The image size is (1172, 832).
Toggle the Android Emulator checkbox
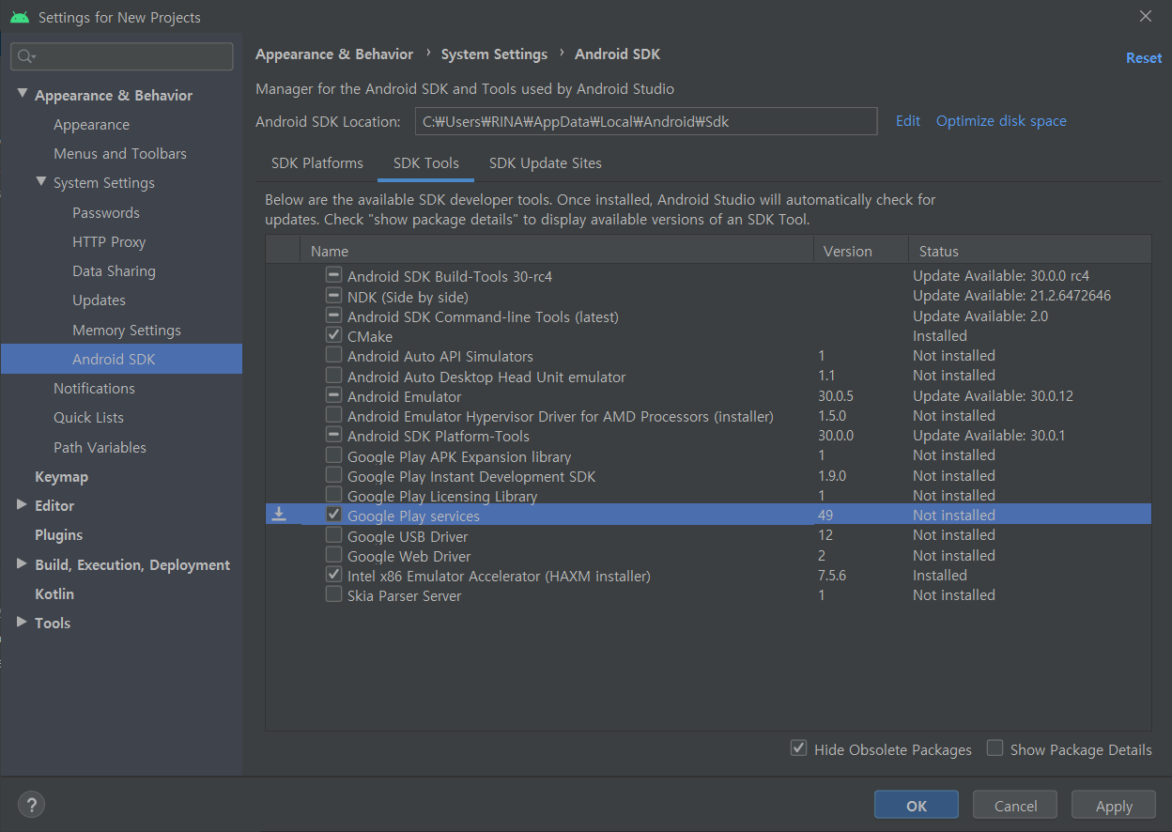333,395
